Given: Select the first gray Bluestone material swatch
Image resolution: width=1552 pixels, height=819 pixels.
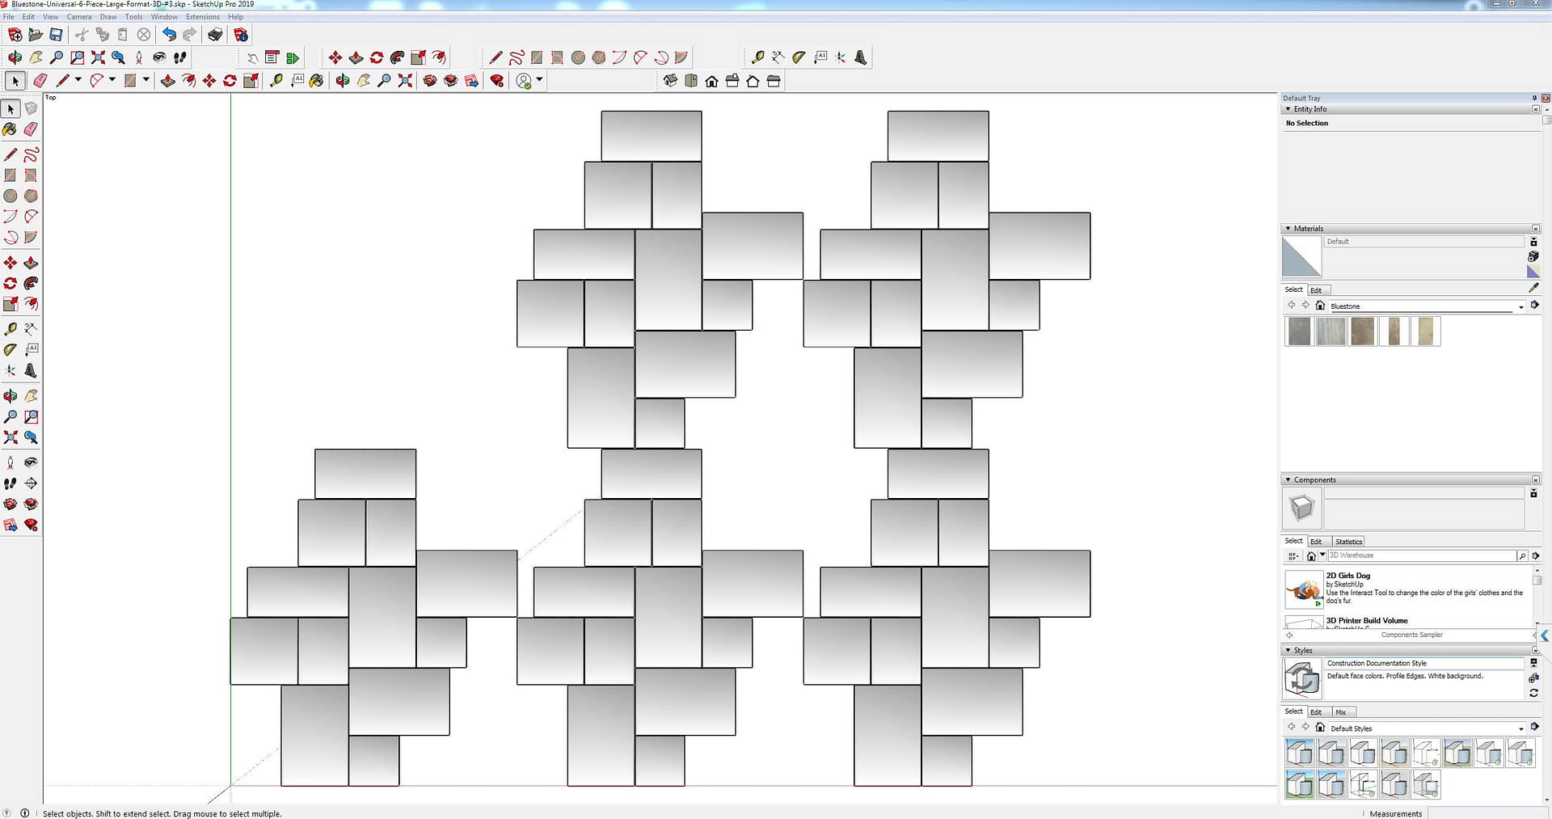Looking at the screenshot, I should (1299, 331).
